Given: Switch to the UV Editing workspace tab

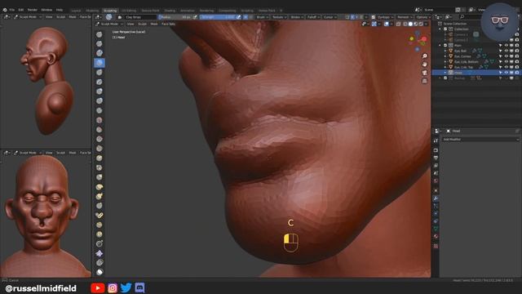Looking at the screenshot, I should [129, 11].
